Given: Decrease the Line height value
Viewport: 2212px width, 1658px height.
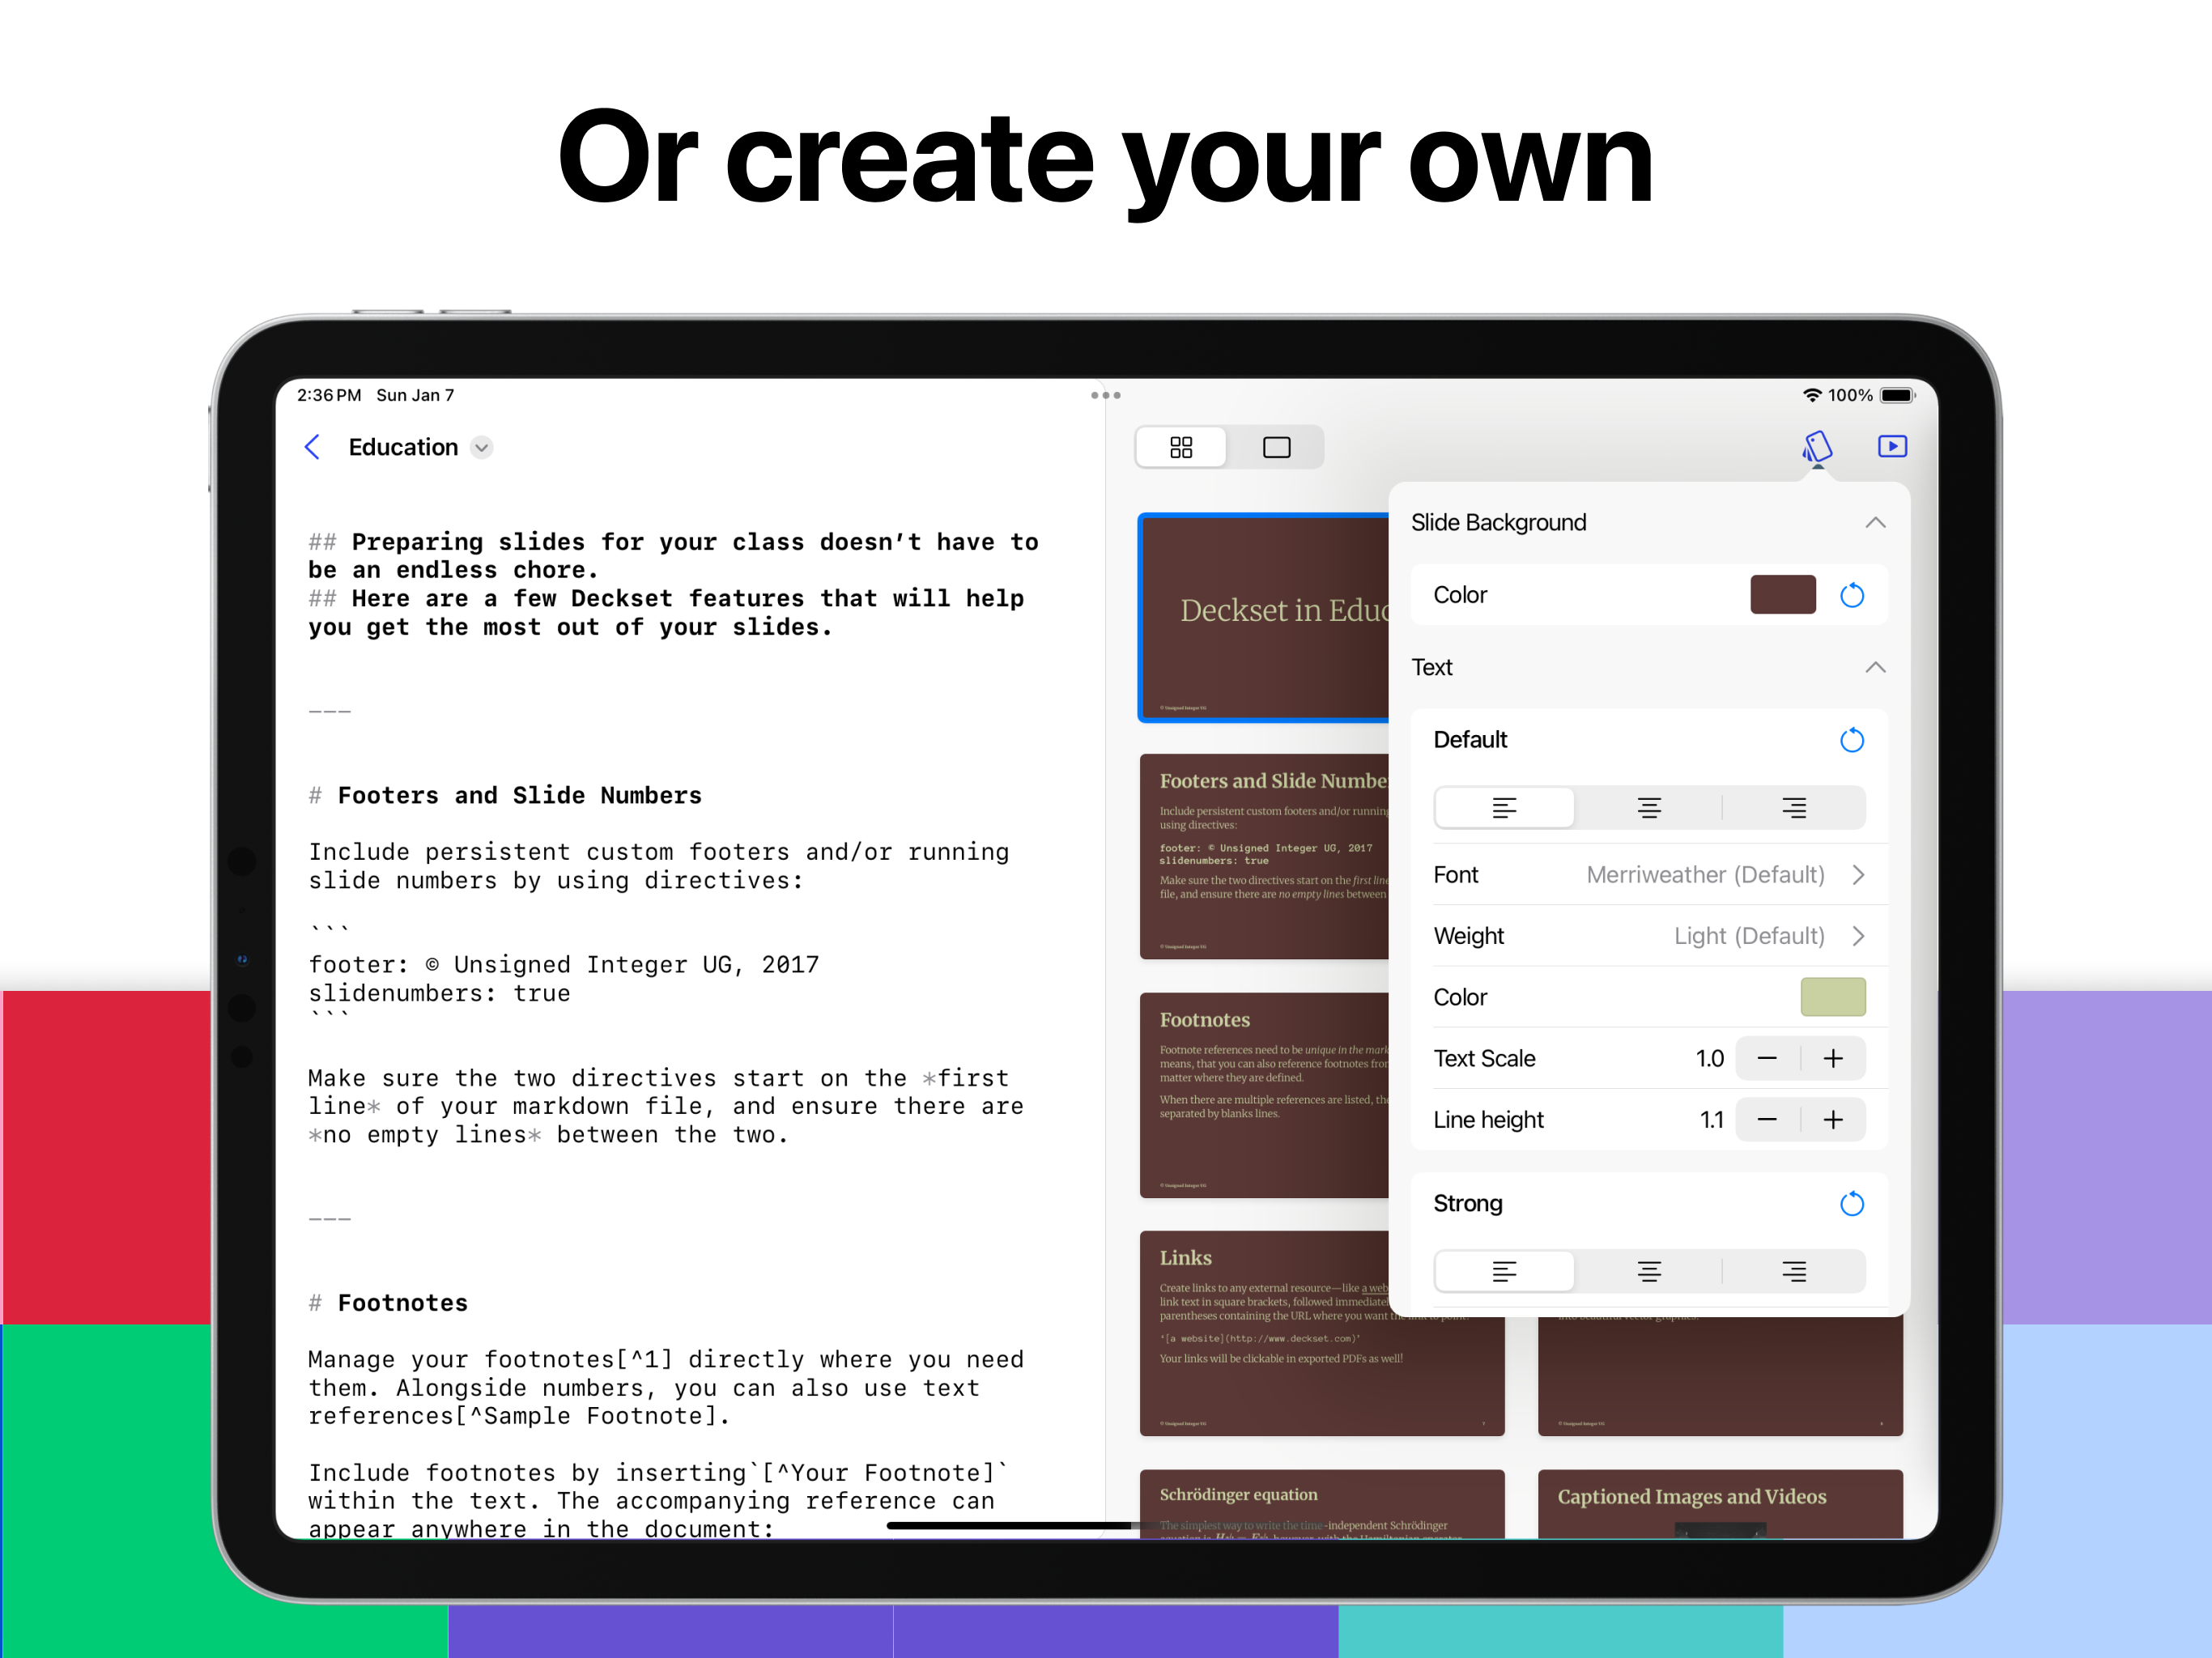Looking at the screenshot, I should click(x=1767, y=1120).
